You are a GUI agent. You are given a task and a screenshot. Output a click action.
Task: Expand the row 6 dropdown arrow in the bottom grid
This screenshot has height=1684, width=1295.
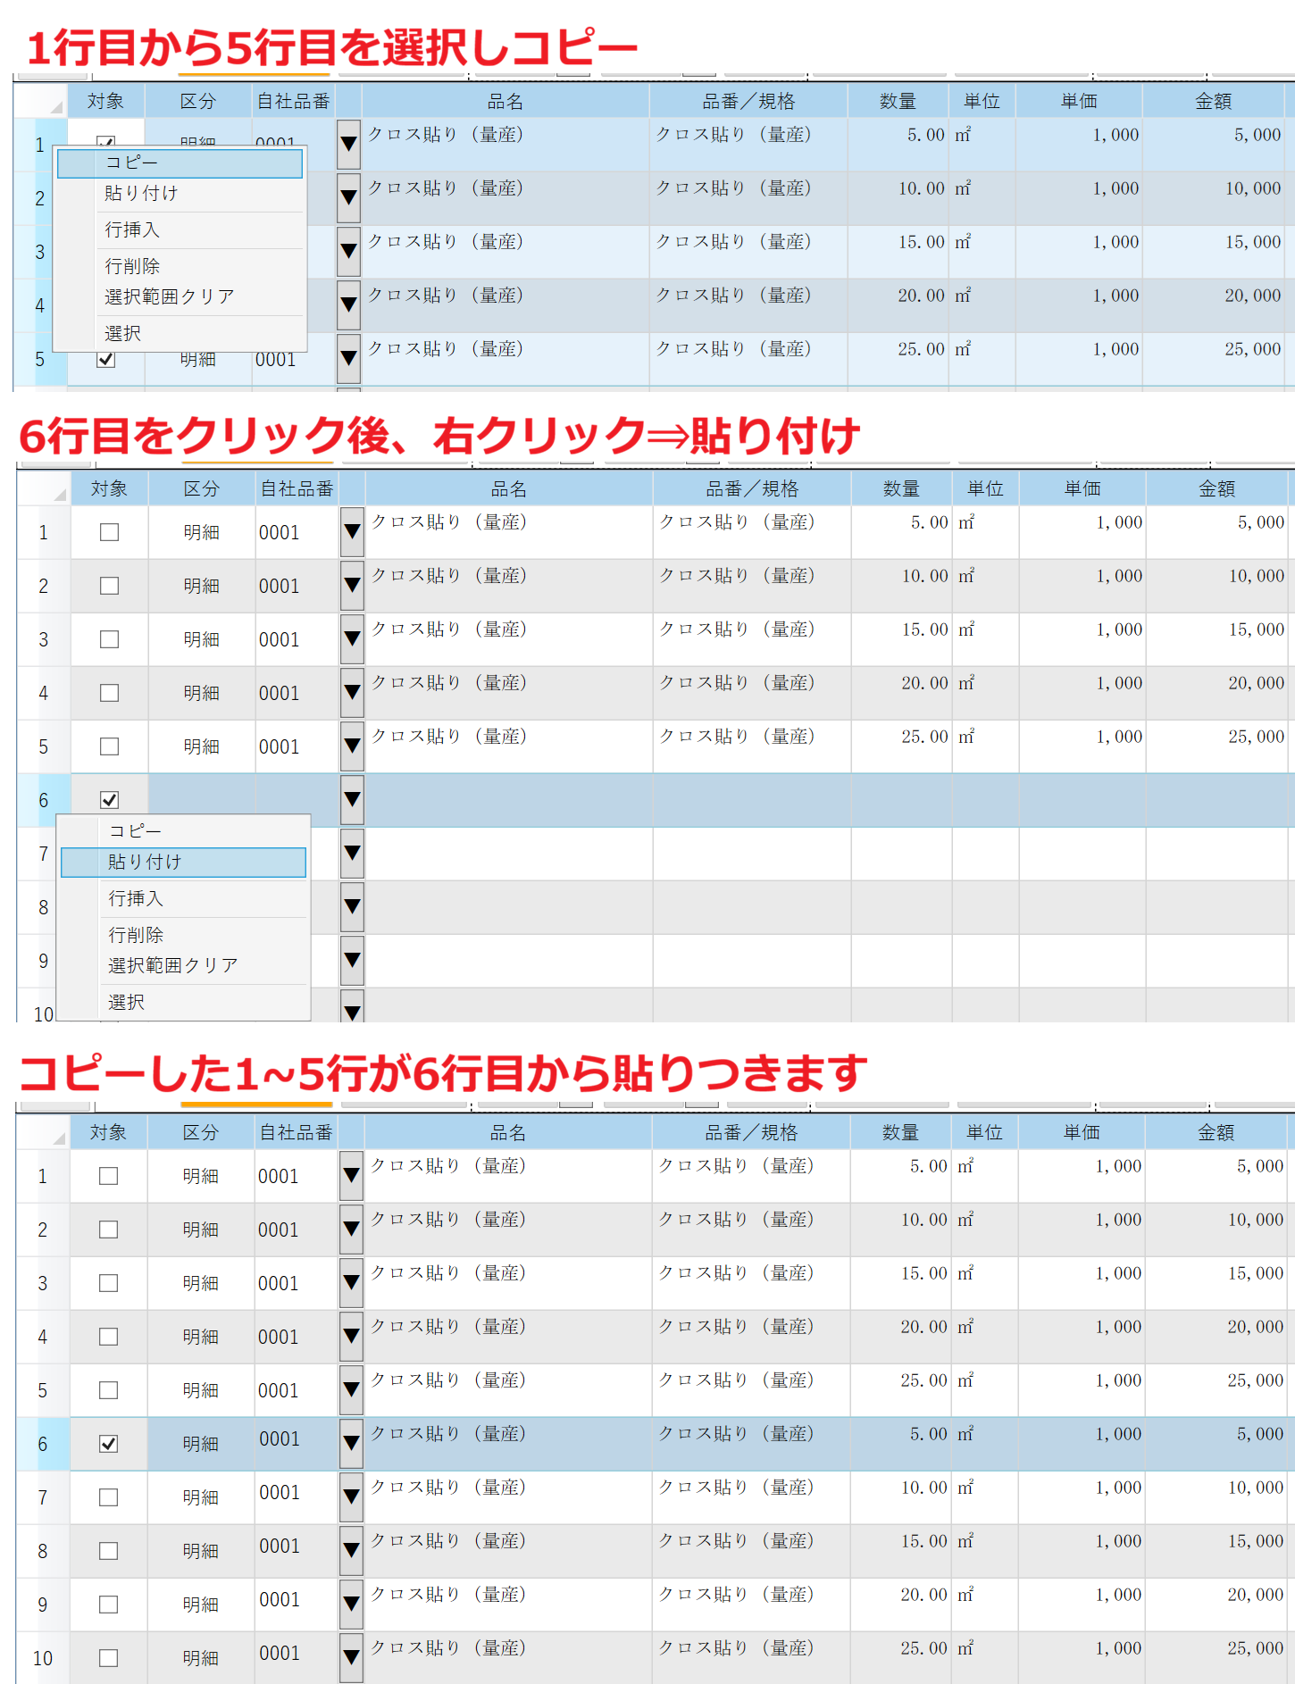coord(352,1443)
